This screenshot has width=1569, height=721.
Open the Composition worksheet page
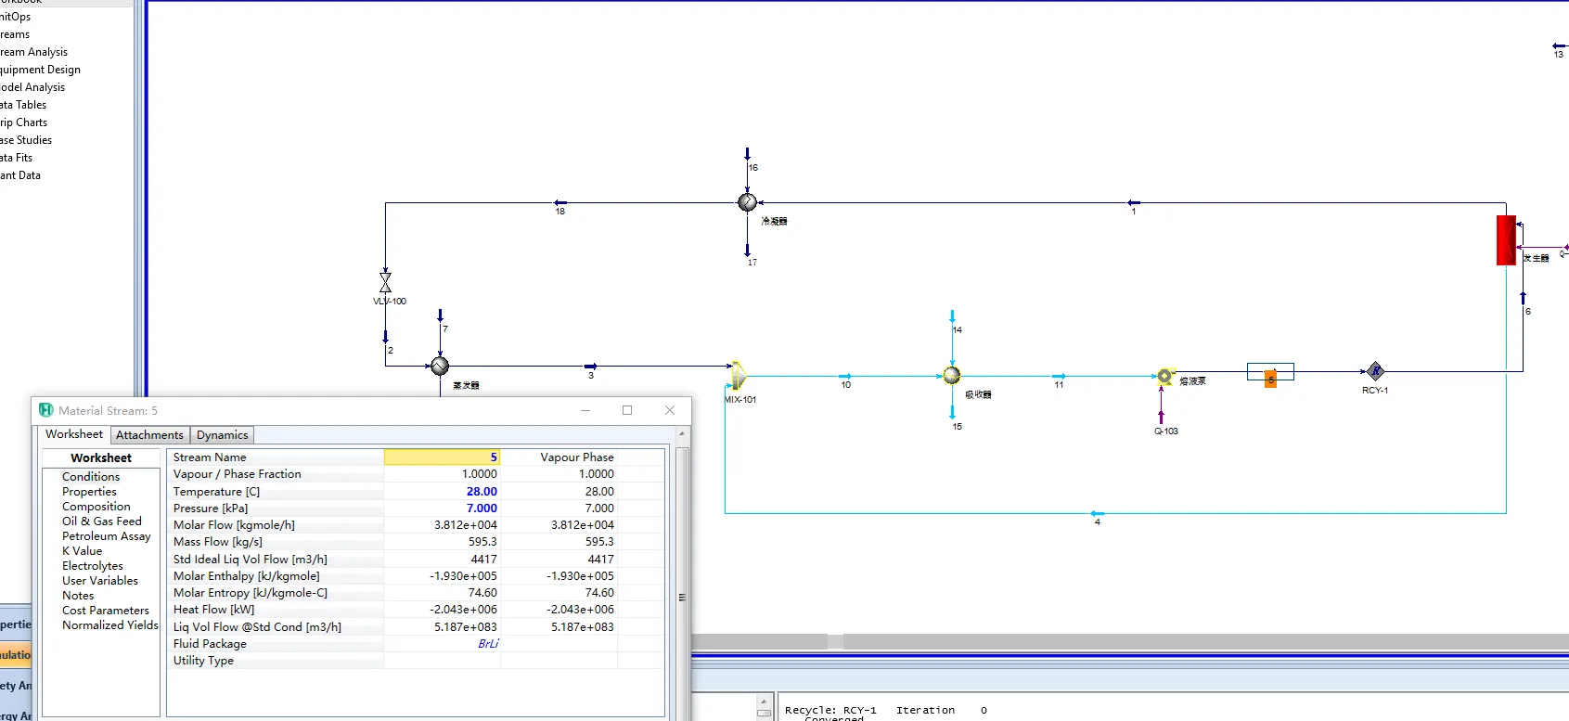pos(96,507)
